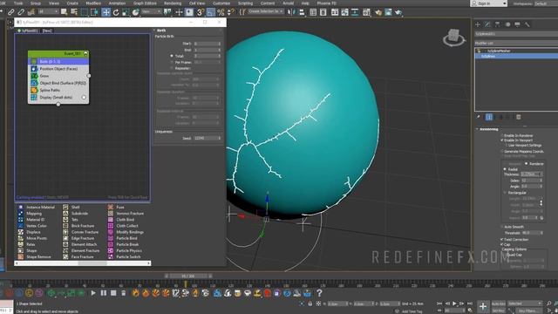
Task: Click the trash icon under modifier stack
Action: click(x=519, y=117)
